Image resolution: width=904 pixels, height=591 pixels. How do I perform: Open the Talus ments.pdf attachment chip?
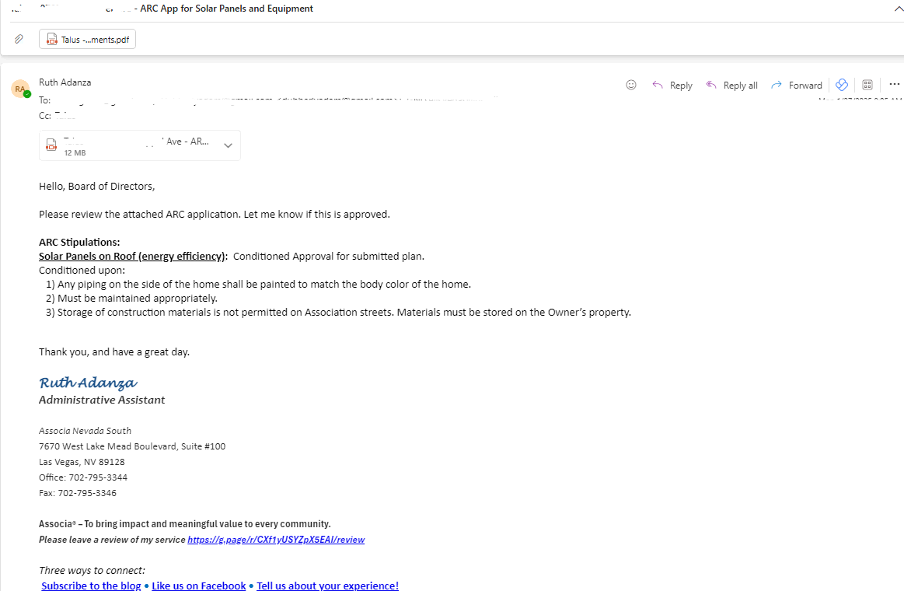88,39
